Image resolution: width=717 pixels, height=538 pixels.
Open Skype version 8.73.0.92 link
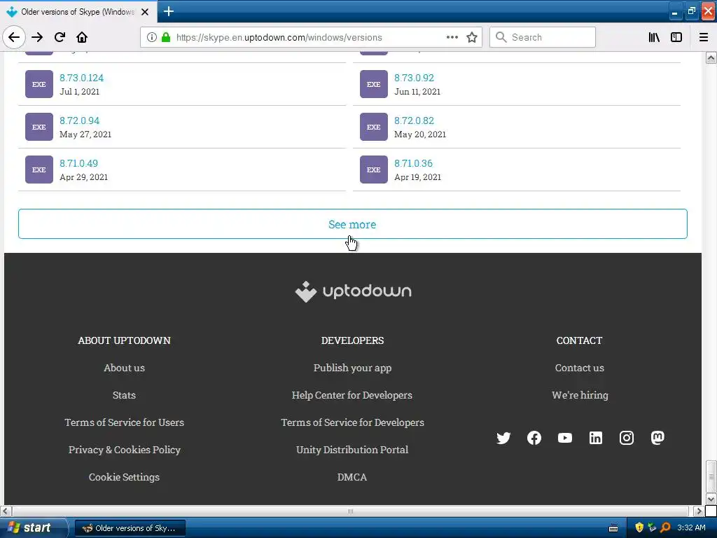click(x=414, y=78)
